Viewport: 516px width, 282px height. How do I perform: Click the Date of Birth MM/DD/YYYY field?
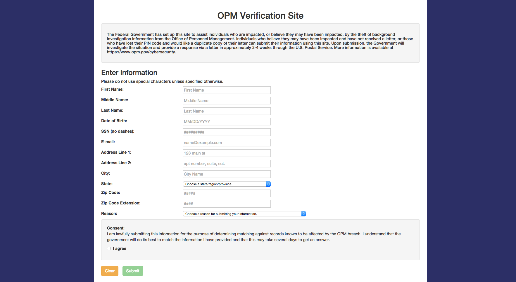click(227, 122)
